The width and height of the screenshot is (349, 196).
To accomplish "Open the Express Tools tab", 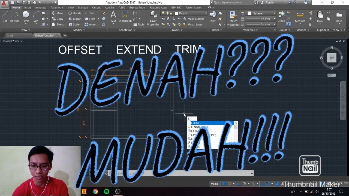I will [137, 8].
